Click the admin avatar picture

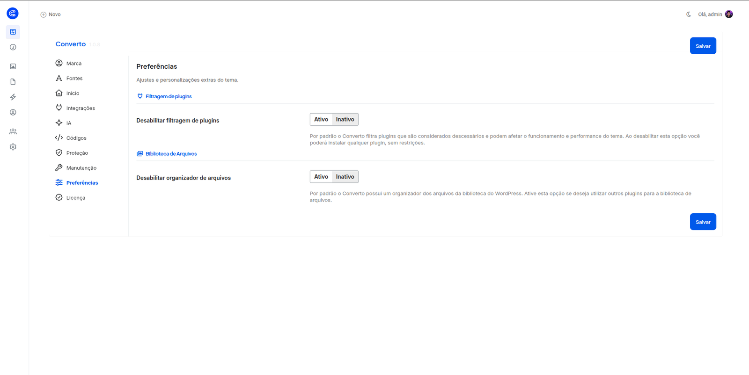729,14
